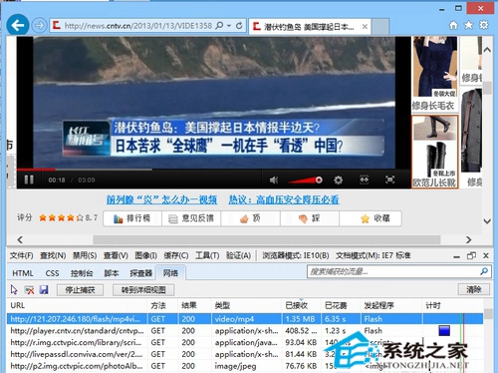The image size is (498, 373).
Task: Open the 热议：高血压安全降压必看 link
Action: tap(284, 199)
